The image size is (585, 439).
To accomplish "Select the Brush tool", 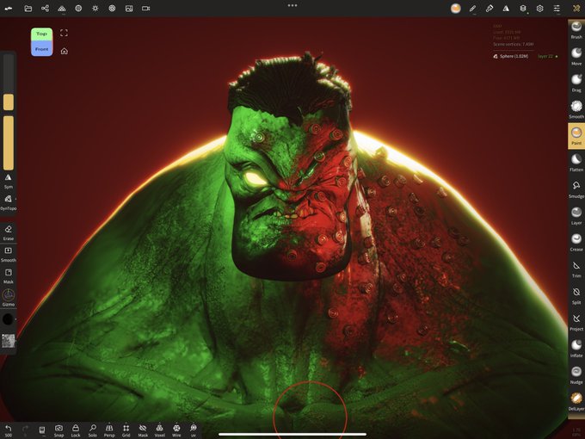I will pyautogui.click(x=576, y=30).
